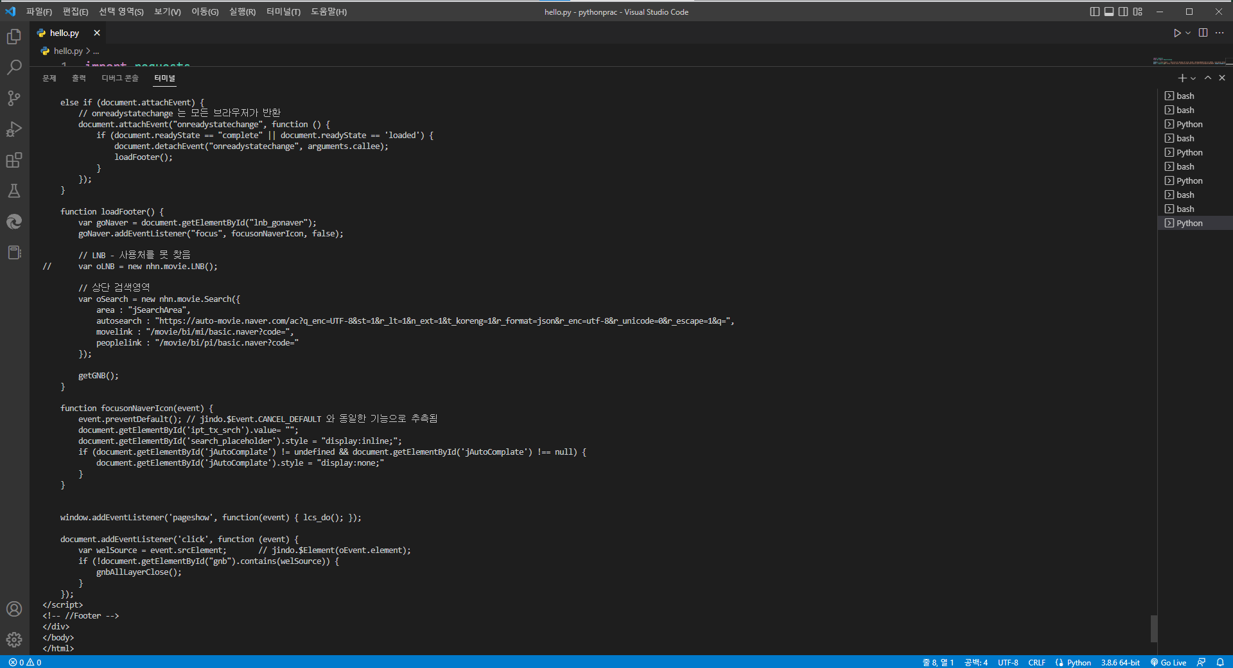Maximize the panel size with up chevron

click(1208, 78)
